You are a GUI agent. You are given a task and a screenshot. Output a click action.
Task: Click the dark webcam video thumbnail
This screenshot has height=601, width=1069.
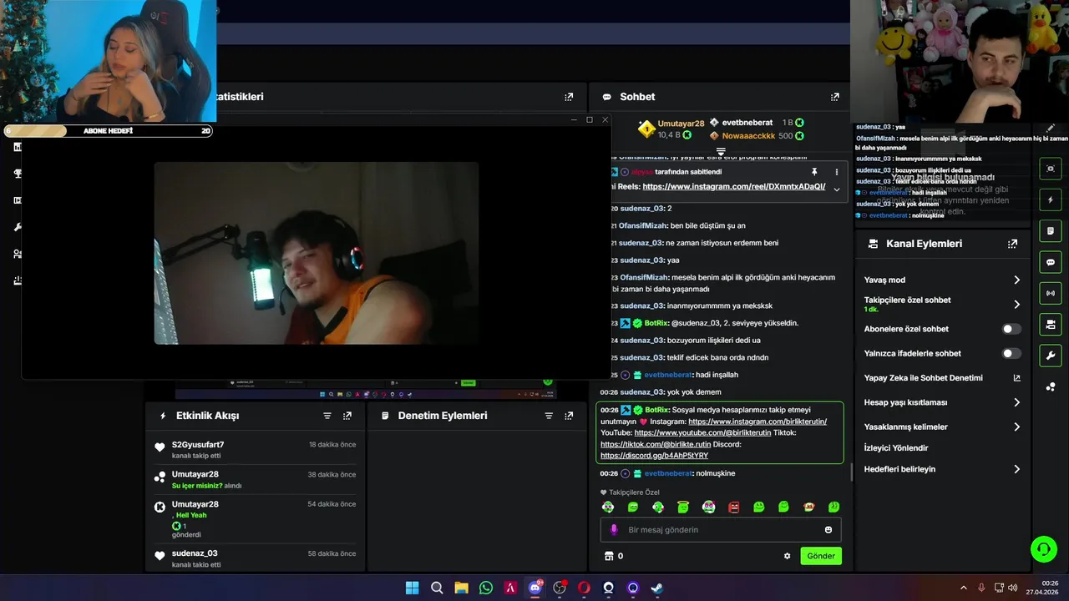[317, 253]
